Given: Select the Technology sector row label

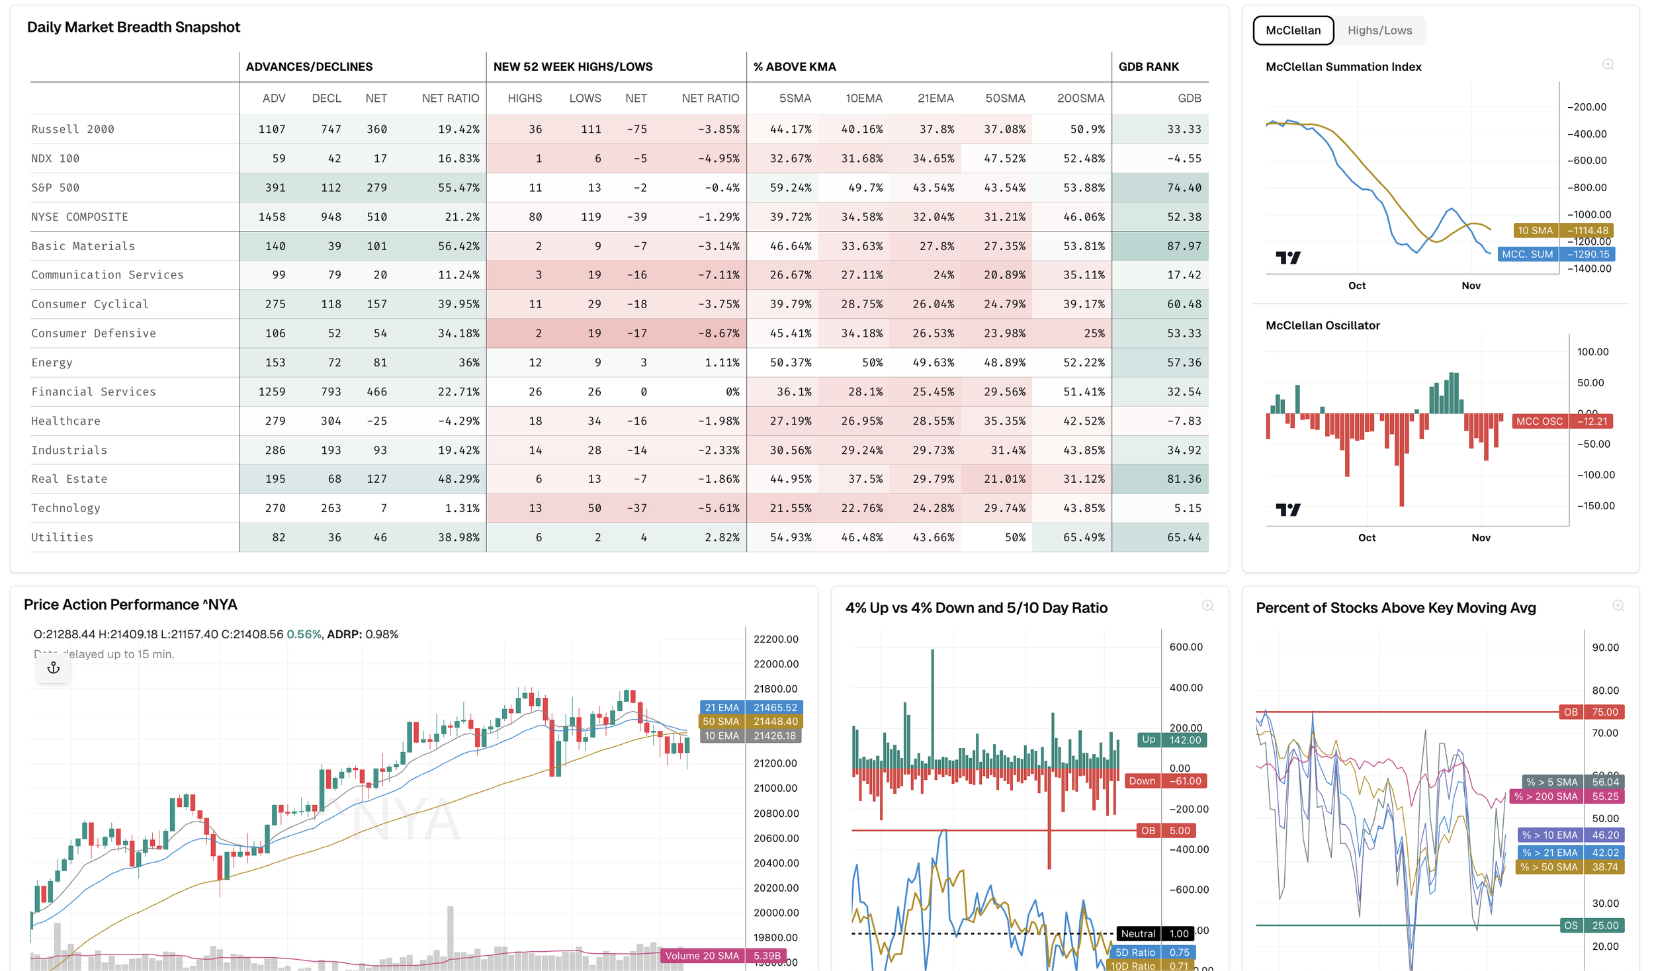Looking at the screenshot, I should point(65,508).
